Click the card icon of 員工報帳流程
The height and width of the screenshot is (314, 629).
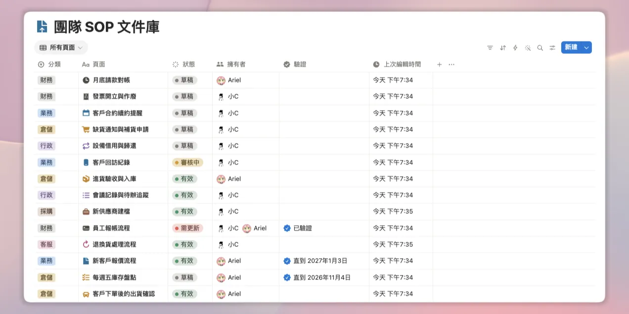click(86, 228)
